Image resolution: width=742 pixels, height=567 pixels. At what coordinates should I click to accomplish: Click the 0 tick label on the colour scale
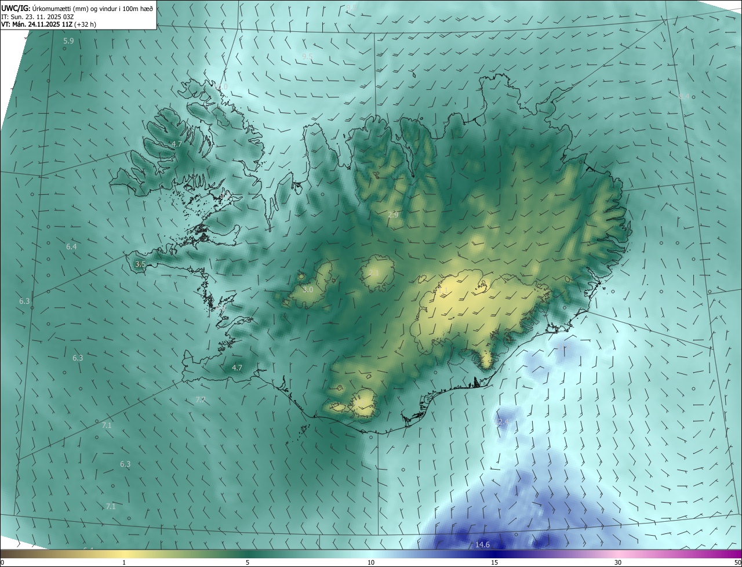click(2, 562)
